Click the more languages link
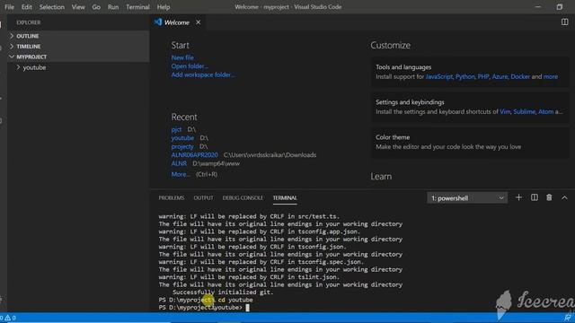The height and width of the screenshot is (323, 575). [551, 76]
